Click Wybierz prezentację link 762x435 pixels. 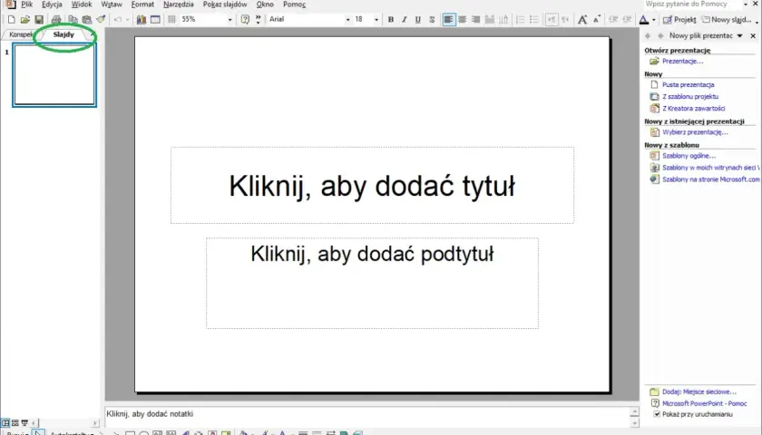pos(695,132)
